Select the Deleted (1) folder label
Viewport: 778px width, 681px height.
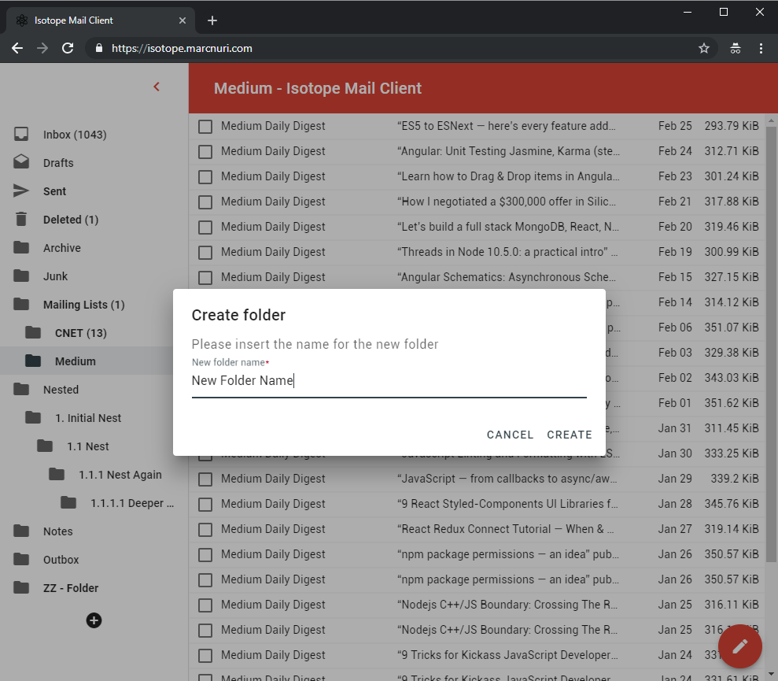click(71, 220)
